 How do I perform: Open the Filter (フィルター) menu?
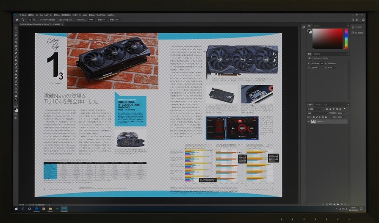(x=77, y=15)
